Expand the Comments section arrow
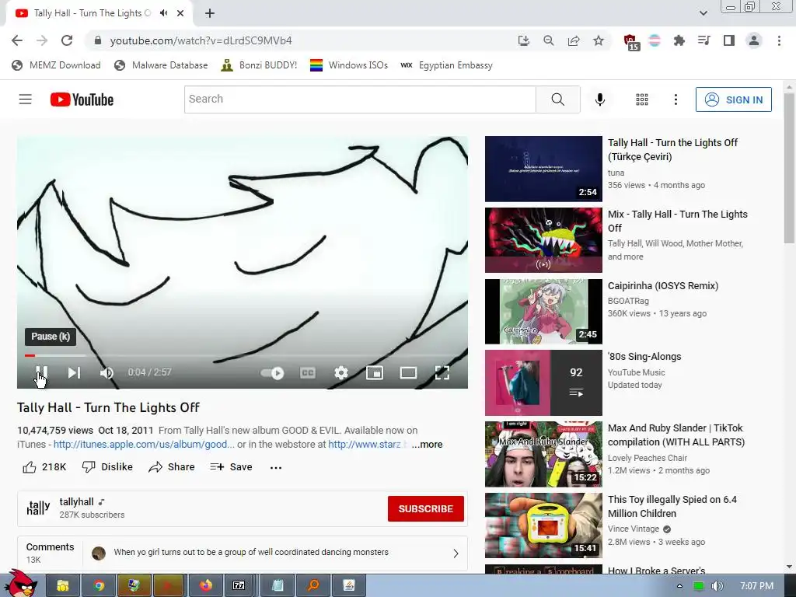 click(x=456, y=553)
